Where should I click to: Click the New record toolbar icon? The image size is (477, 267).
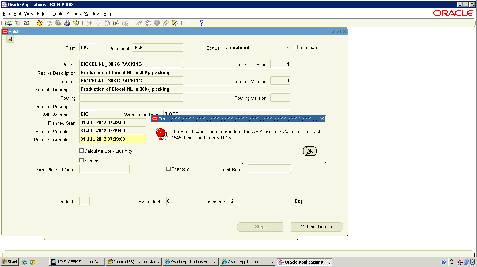8,23
